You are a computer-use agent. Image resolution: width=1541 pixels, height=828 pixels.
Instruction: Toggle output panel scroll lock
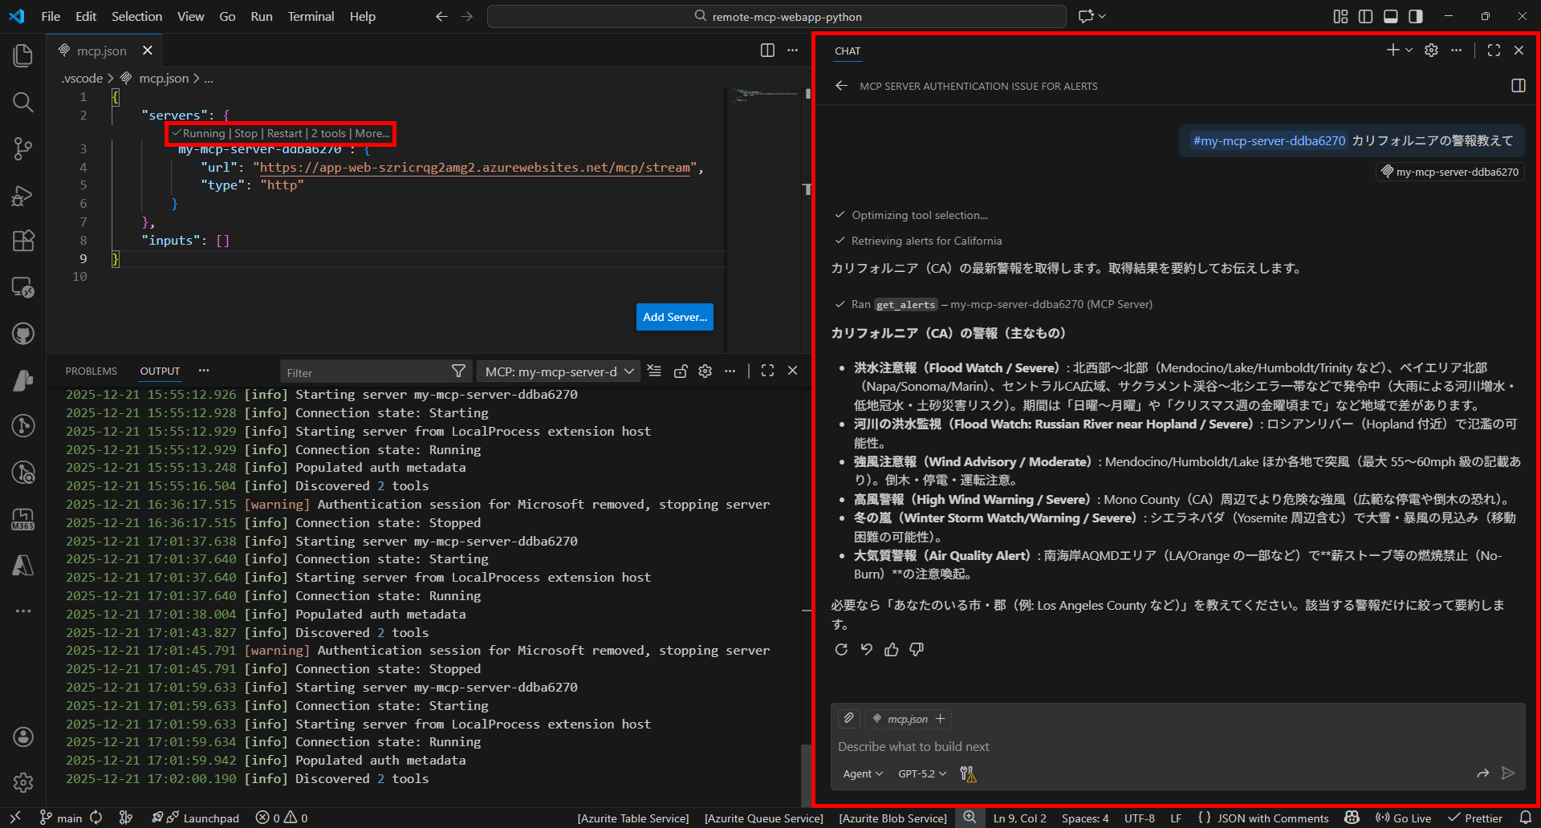(681, 371)
